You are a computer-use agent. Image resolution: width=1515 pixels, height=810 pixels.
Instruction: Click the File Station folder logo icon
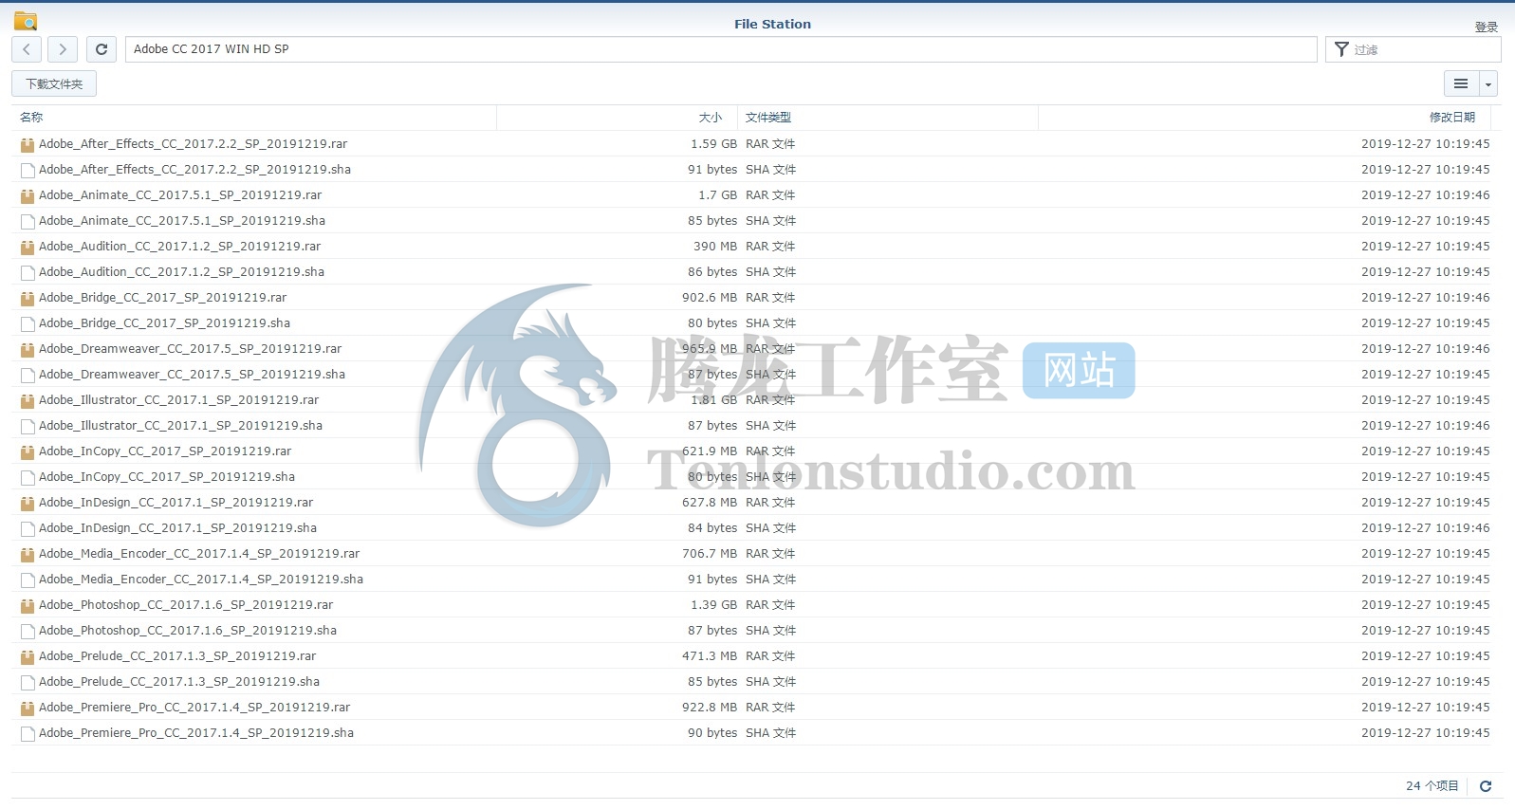tap(26, 21)
